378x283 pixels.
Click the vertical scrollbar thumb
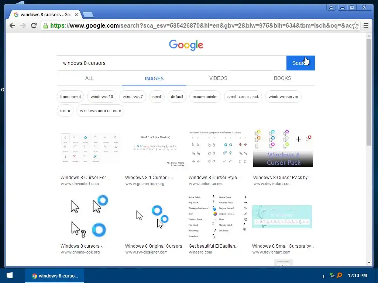[x=369, y=92]
